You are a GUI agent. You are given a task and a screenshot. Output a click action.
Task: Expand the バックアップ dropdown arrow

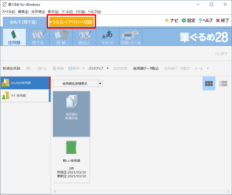tap(108, 68)
